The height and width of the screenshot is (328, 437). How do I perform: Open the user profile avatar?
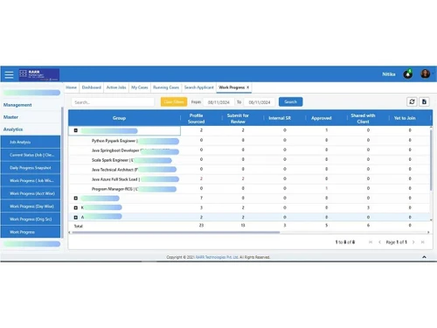(425, 74)
